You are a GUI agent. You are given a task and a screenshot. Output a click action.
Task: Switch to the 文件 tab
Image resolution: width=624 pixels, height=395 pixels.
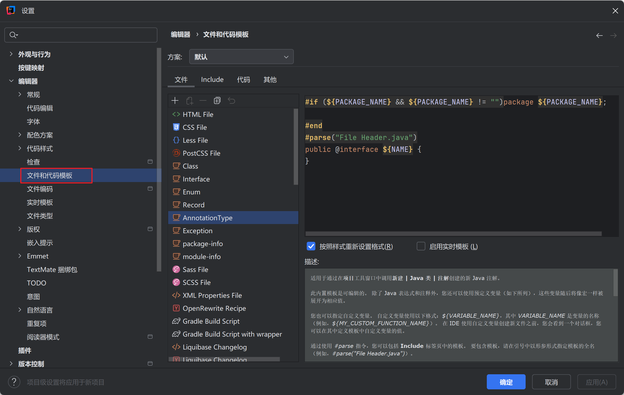pos(181,80)
